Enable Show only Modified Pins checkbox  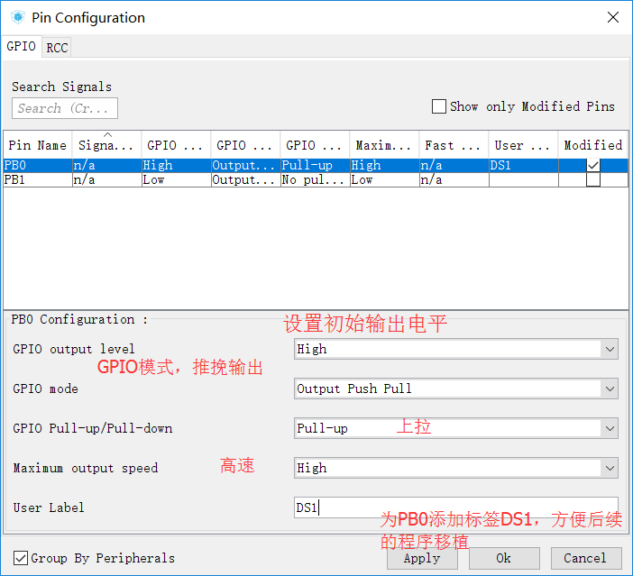[439, 106]
